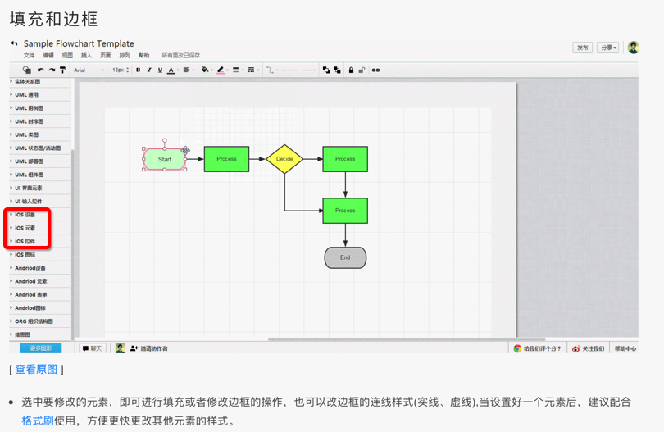Expand the iOS 元素 category
Screen dimensions: 664x432
coord(40,228)
